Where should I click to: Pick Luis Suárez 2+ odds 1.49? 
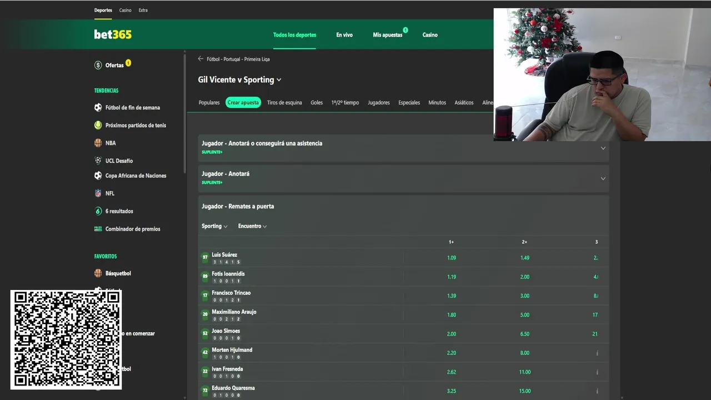coord(525,258)
